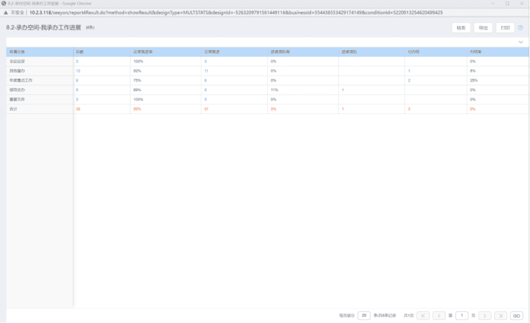This screenshot has height=323, width=530.
Task: Click the 导出 export button
Action: (x=483, y=27)
